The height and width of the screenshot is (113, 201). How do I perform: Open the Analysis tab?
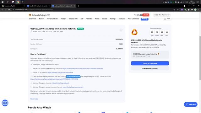122,19
